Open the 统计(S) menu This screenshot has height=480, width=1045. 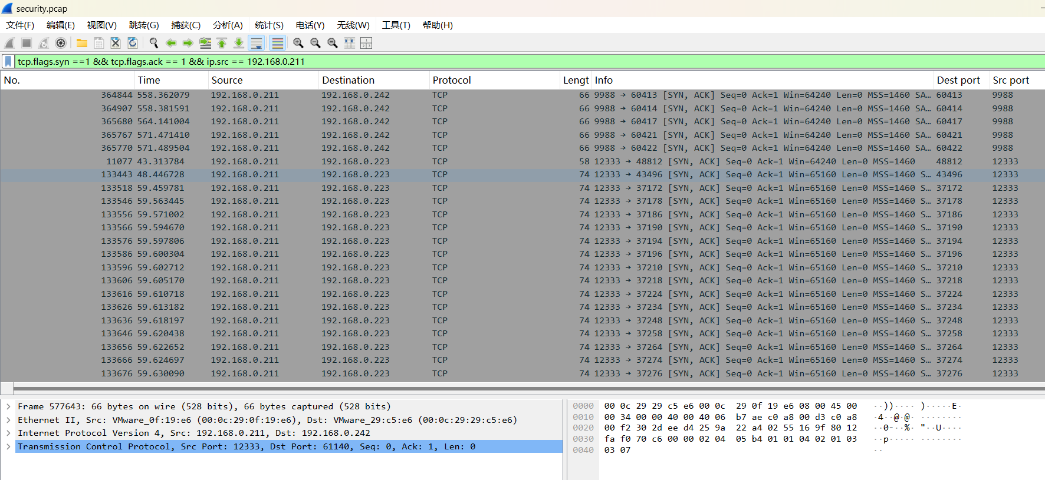point(269,25)
